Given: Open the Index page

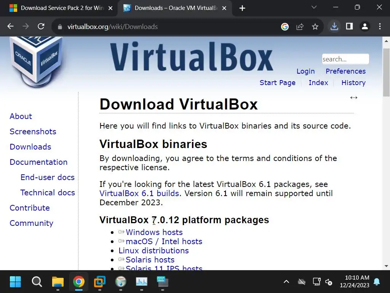Looking at the screenshot, I should click(x=318, y=83).
